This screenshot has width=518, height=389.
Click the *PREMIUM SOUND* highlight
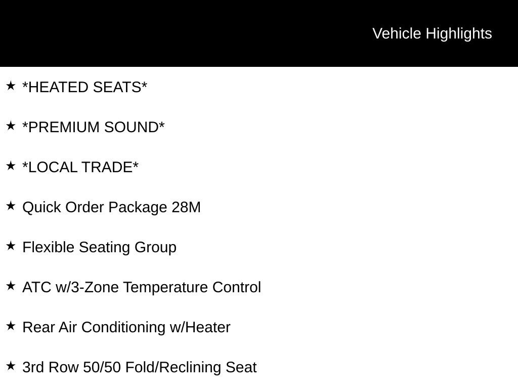[94, 127]
